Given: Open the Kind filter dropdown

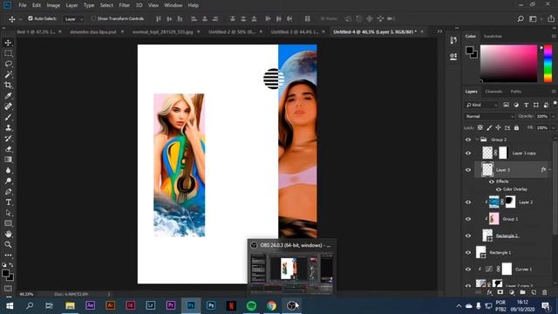Looking at the screenshot, I should pyautogui.click(x=482, y=105).
